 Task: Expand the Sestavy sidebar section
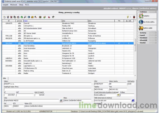(x=147, y=33)
